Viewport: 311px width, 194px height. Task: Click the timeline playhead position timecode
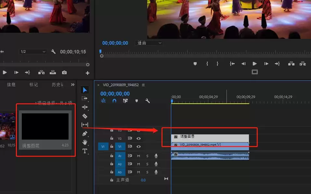click(x=115, y=94)
